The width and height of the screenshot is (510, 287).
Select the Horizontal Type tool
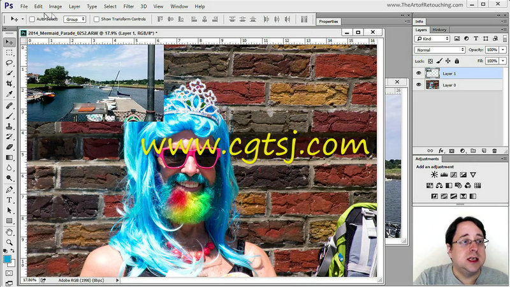coord(9,200)
